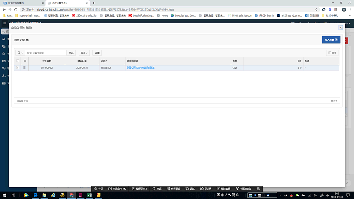The width and height of the screenshot is (354, 199).
Task: Click the browser back arrow
Action: coord(4,9)
